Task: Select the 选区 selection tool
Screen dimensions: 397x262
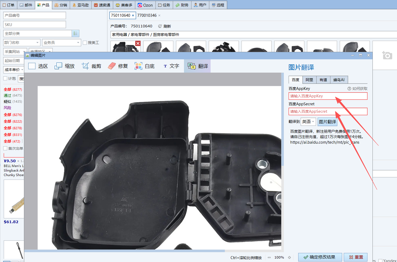Action: [38, 66]
